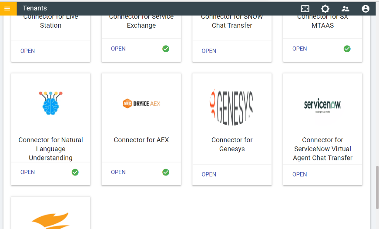This screenshot has width=379, height=229.
Task: Open ServiceNow Virtual Agent Chat Transfer connector
Action: tap(299, 174)
